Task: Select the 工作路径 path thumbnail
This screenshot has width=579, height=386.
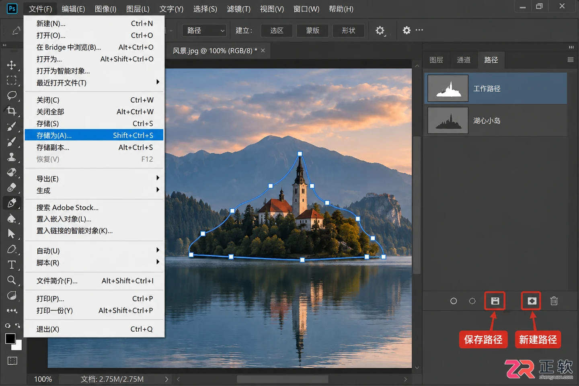Action: (448, 88)
